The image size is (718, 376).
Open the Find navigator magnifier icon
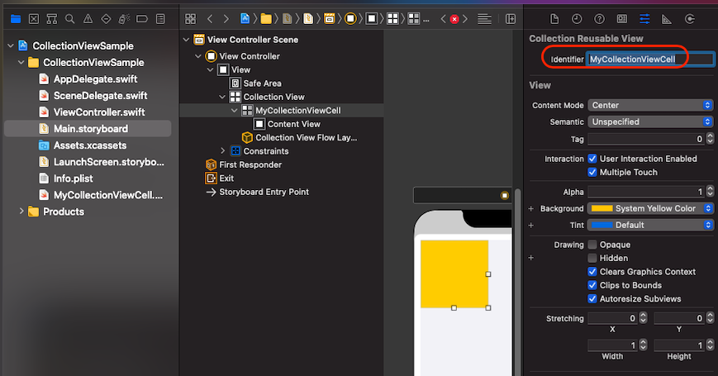tap(69, 19)
